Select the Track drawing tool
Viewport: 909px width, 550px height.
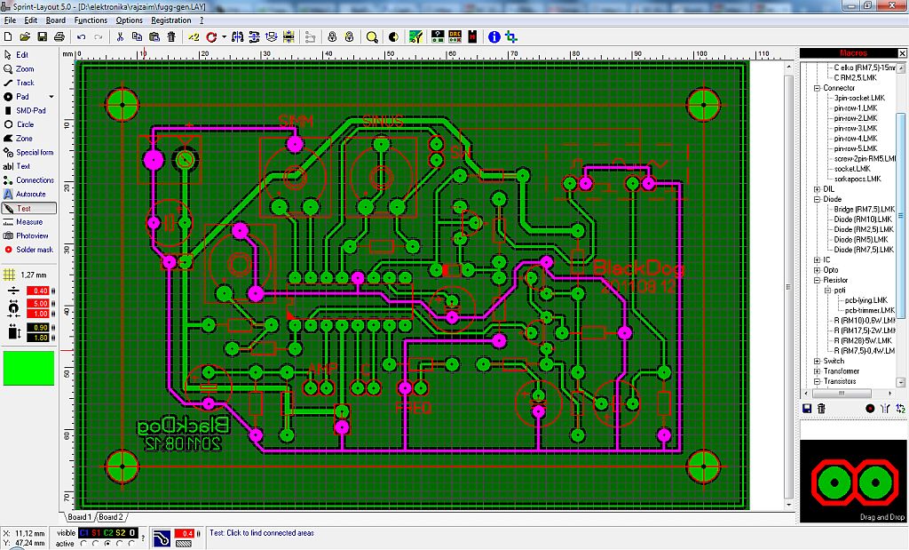24,83
